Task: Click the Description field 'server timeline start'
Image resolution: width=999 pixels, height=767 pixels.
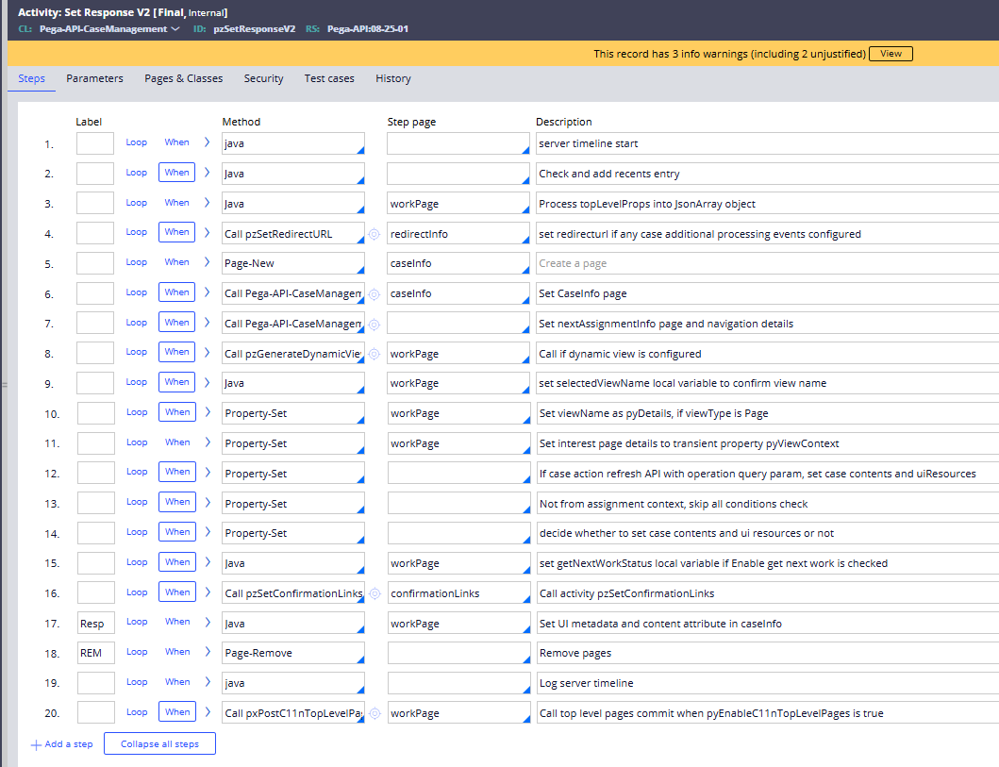Action: 767,143
